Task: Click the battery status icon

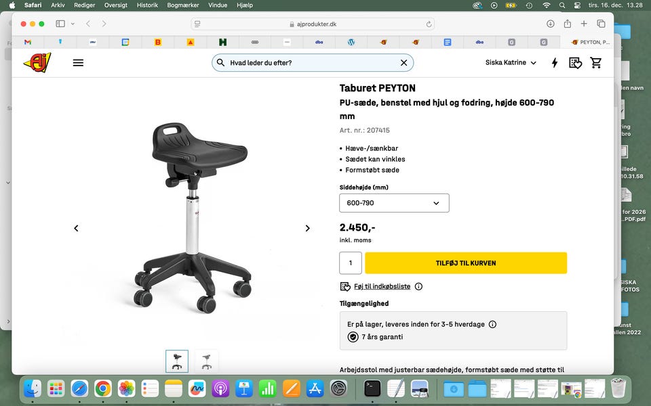Action: (x=510, y=5)
